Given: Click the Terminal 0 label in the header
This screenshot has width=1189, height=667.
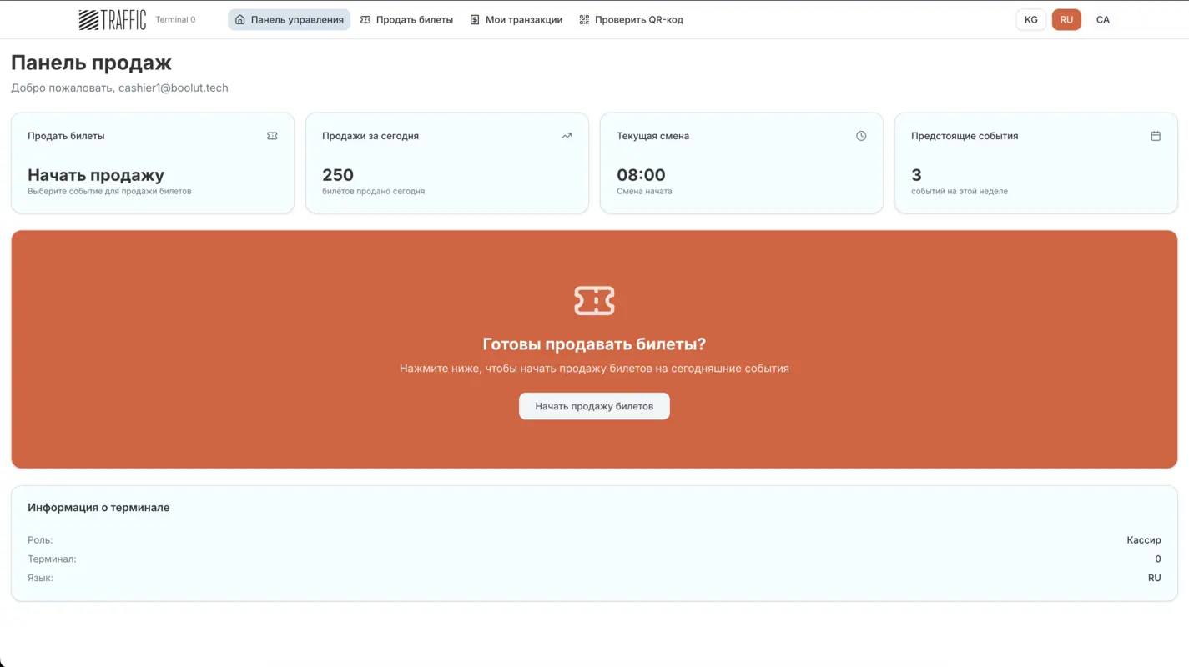Looking at the screenshot, I should 174,18.
